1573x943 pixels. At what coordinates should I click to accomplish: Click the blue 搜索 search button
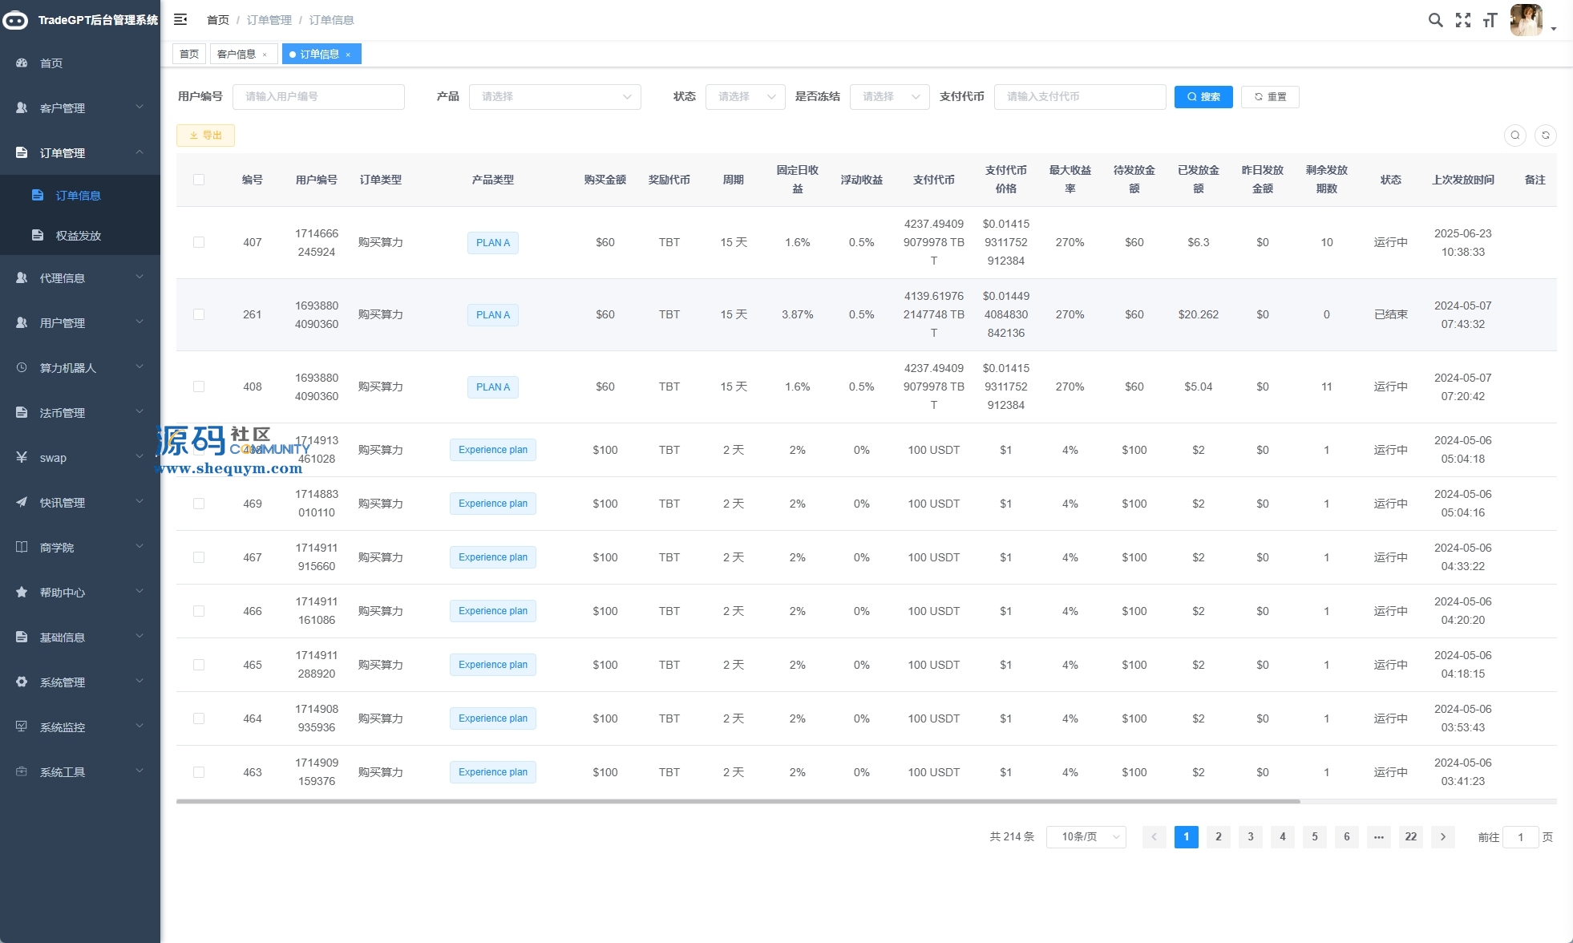pyautogui.click(x=1203, y=96)
